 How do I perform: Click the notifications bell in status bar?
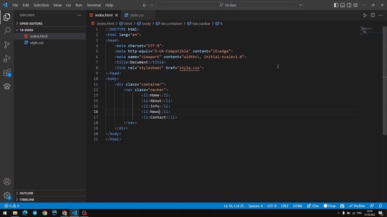[380, 206]
